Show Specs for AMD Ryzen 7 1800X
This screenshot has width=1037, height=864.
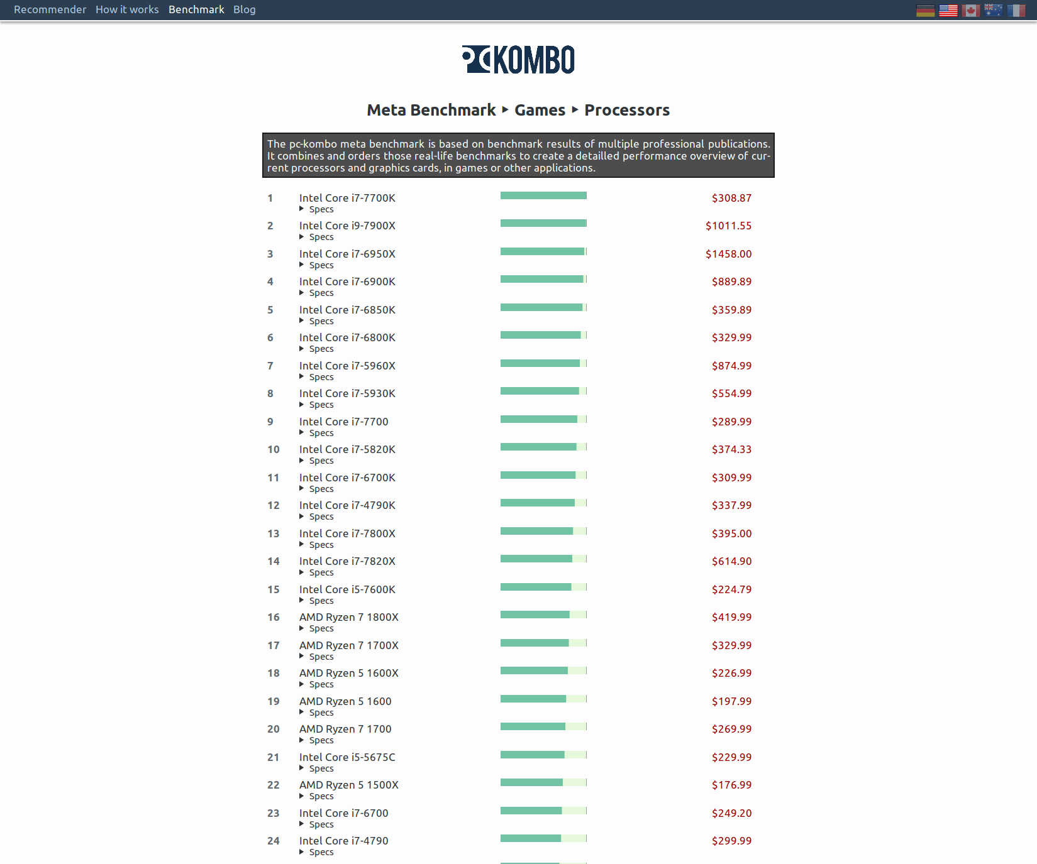(316, 628)
